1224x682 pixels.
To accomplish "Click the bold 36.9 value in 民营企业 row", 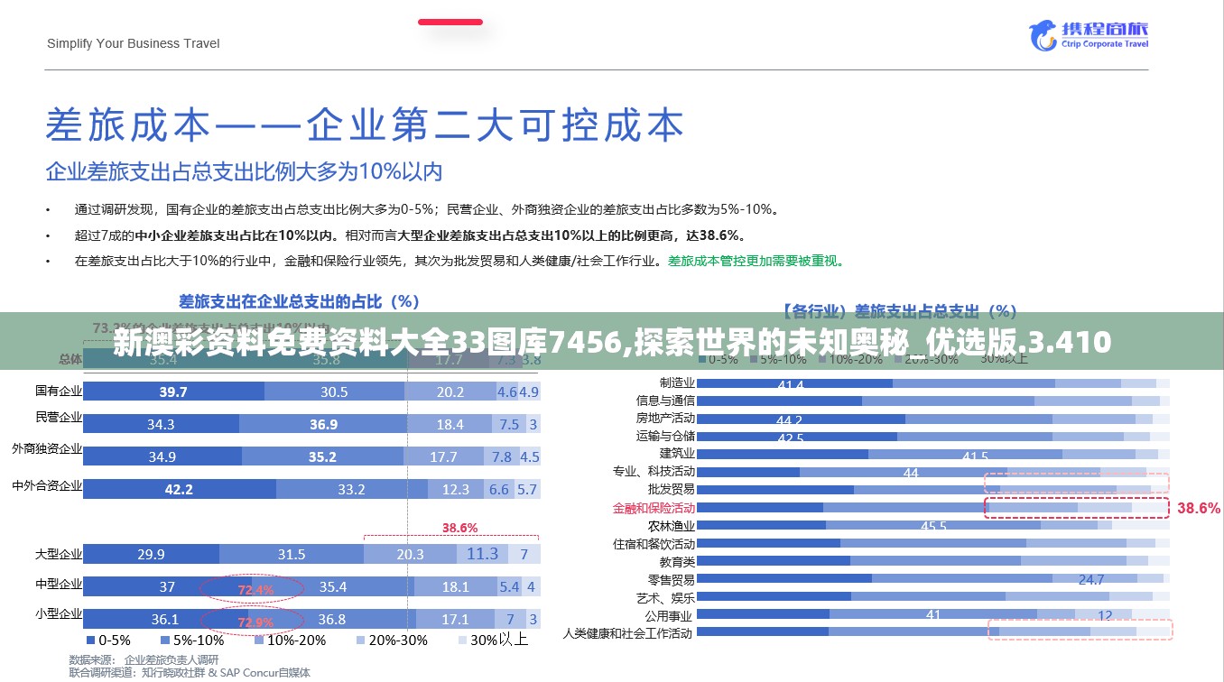I will (323, 424).
